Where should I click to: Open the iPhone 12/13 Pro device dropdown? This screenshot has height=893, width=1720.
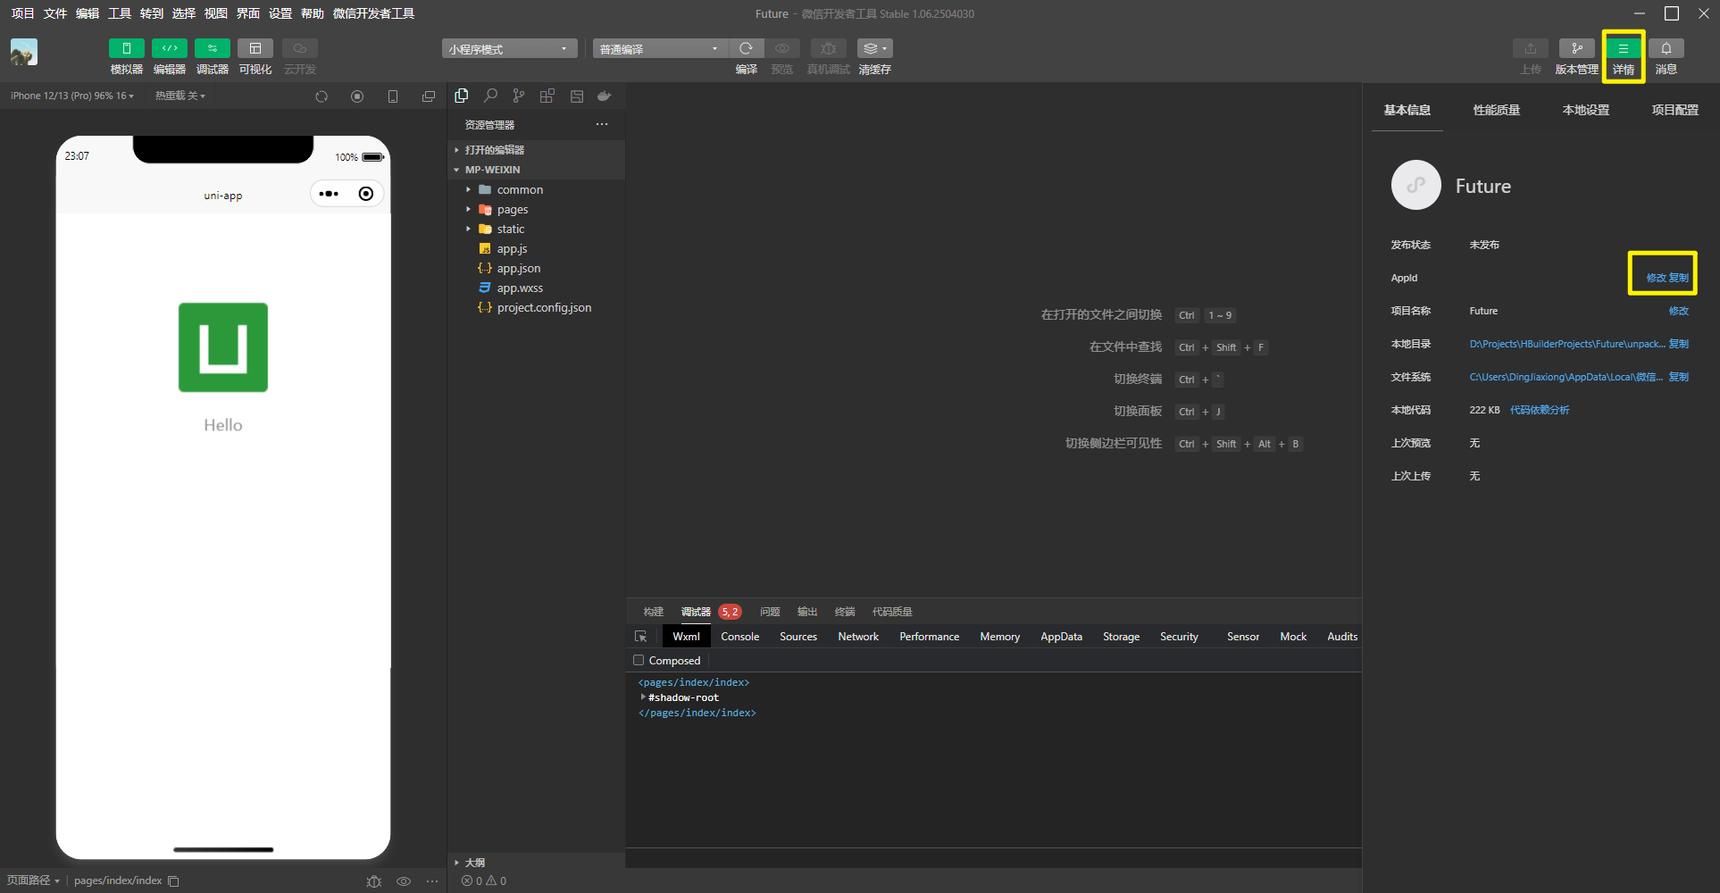pyautogui.click(x=72, y=96)
